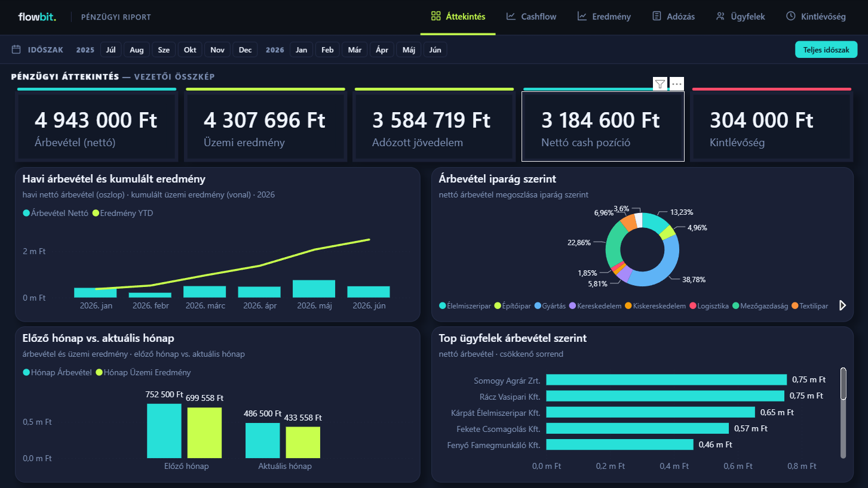Click the Teljes időszak button
The height and width of the screenshot is (488, 868).
click(826, 50)
